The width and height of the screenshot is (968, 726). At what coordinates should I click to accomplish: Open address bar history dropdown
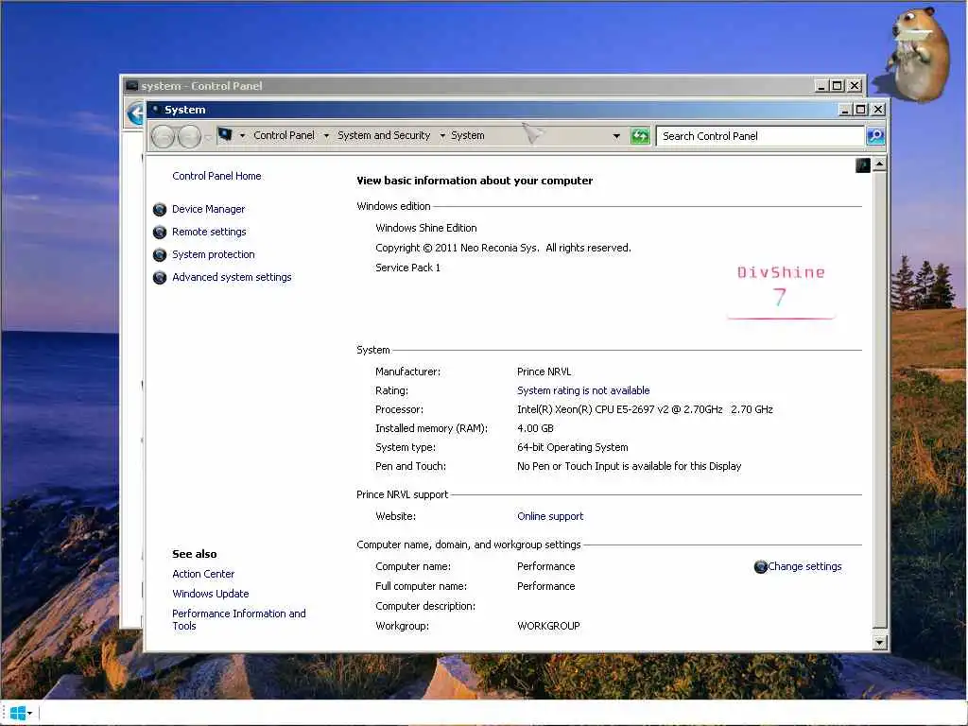pos(616,136)
